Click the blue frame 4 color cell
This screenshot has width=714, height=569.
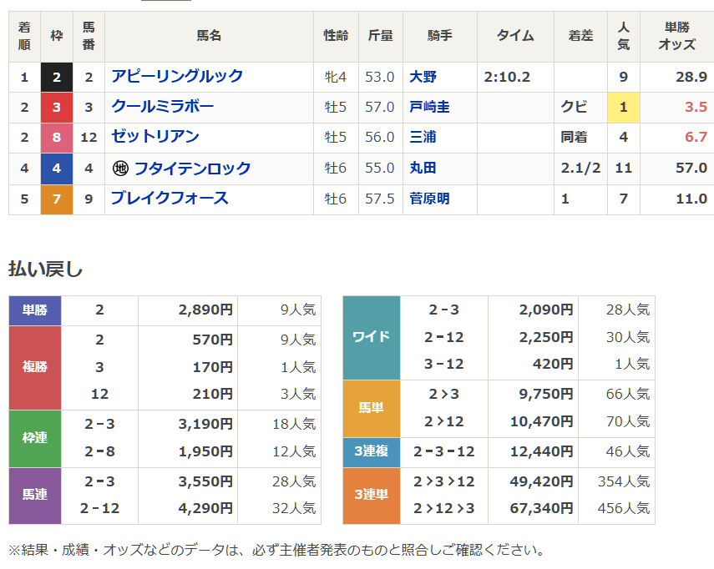click(56, 169)
